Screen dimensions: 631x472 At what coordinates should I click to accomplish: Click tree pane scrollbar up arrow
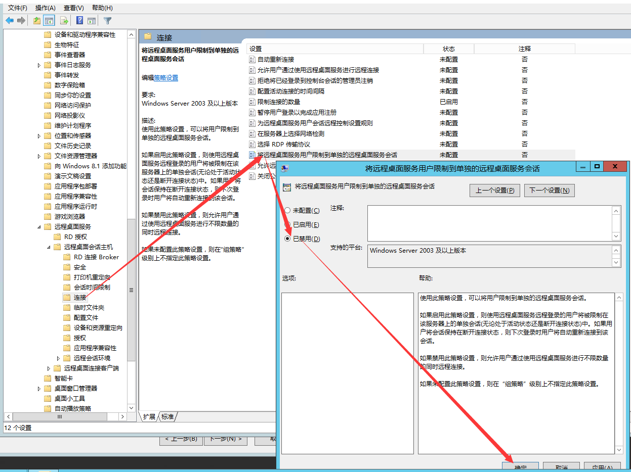[132, 34]
